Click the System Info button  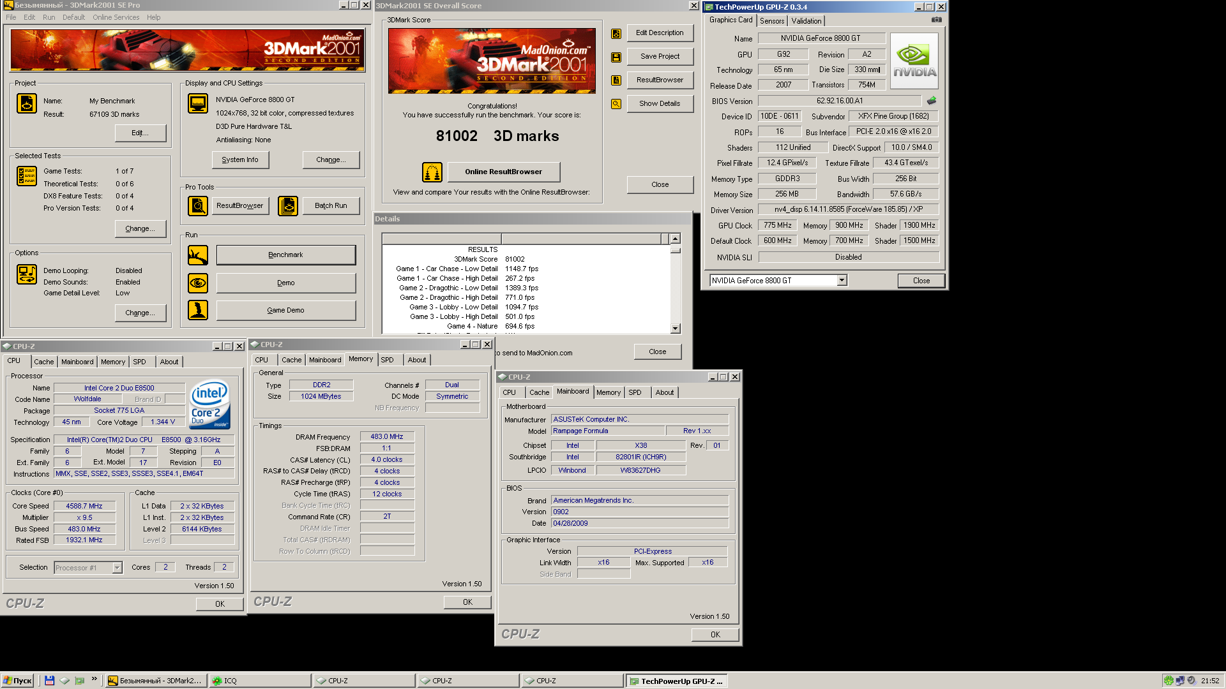point(240,160)
